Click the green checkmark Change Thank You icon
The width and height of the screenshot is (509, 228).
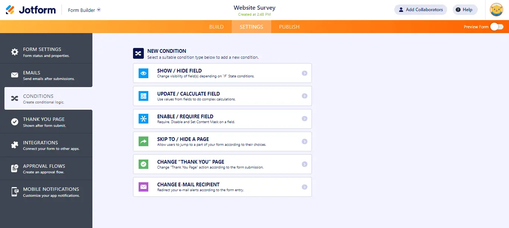(x=143, y=164)
